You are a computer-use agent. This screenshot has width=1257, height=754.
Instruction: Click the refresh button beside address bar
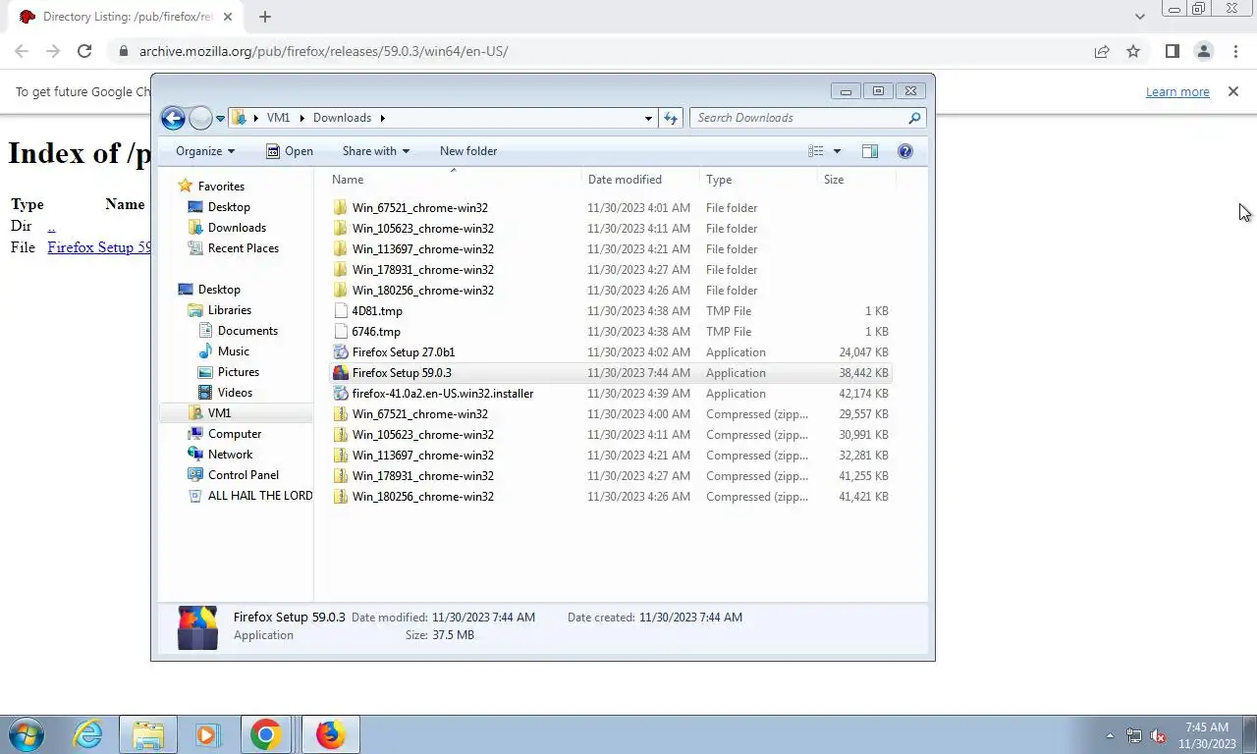coord(671,118)
